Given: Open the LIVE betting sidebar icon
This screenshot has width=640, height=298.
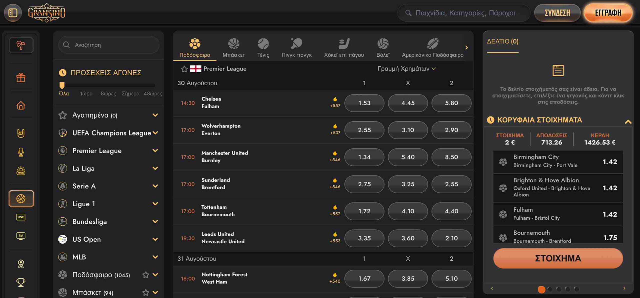Looking at the screenshot, I should click(21, 217).
